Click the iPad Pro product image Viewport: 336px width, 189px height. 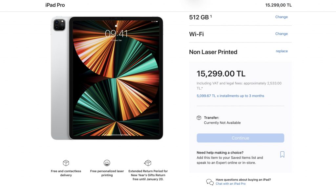(107, 78)
